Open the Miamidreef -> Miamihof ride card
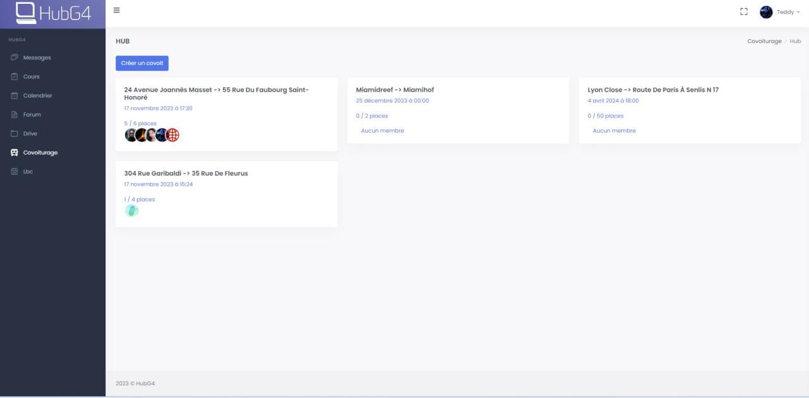The image size is (809, 398). click(x=458, y=111)
